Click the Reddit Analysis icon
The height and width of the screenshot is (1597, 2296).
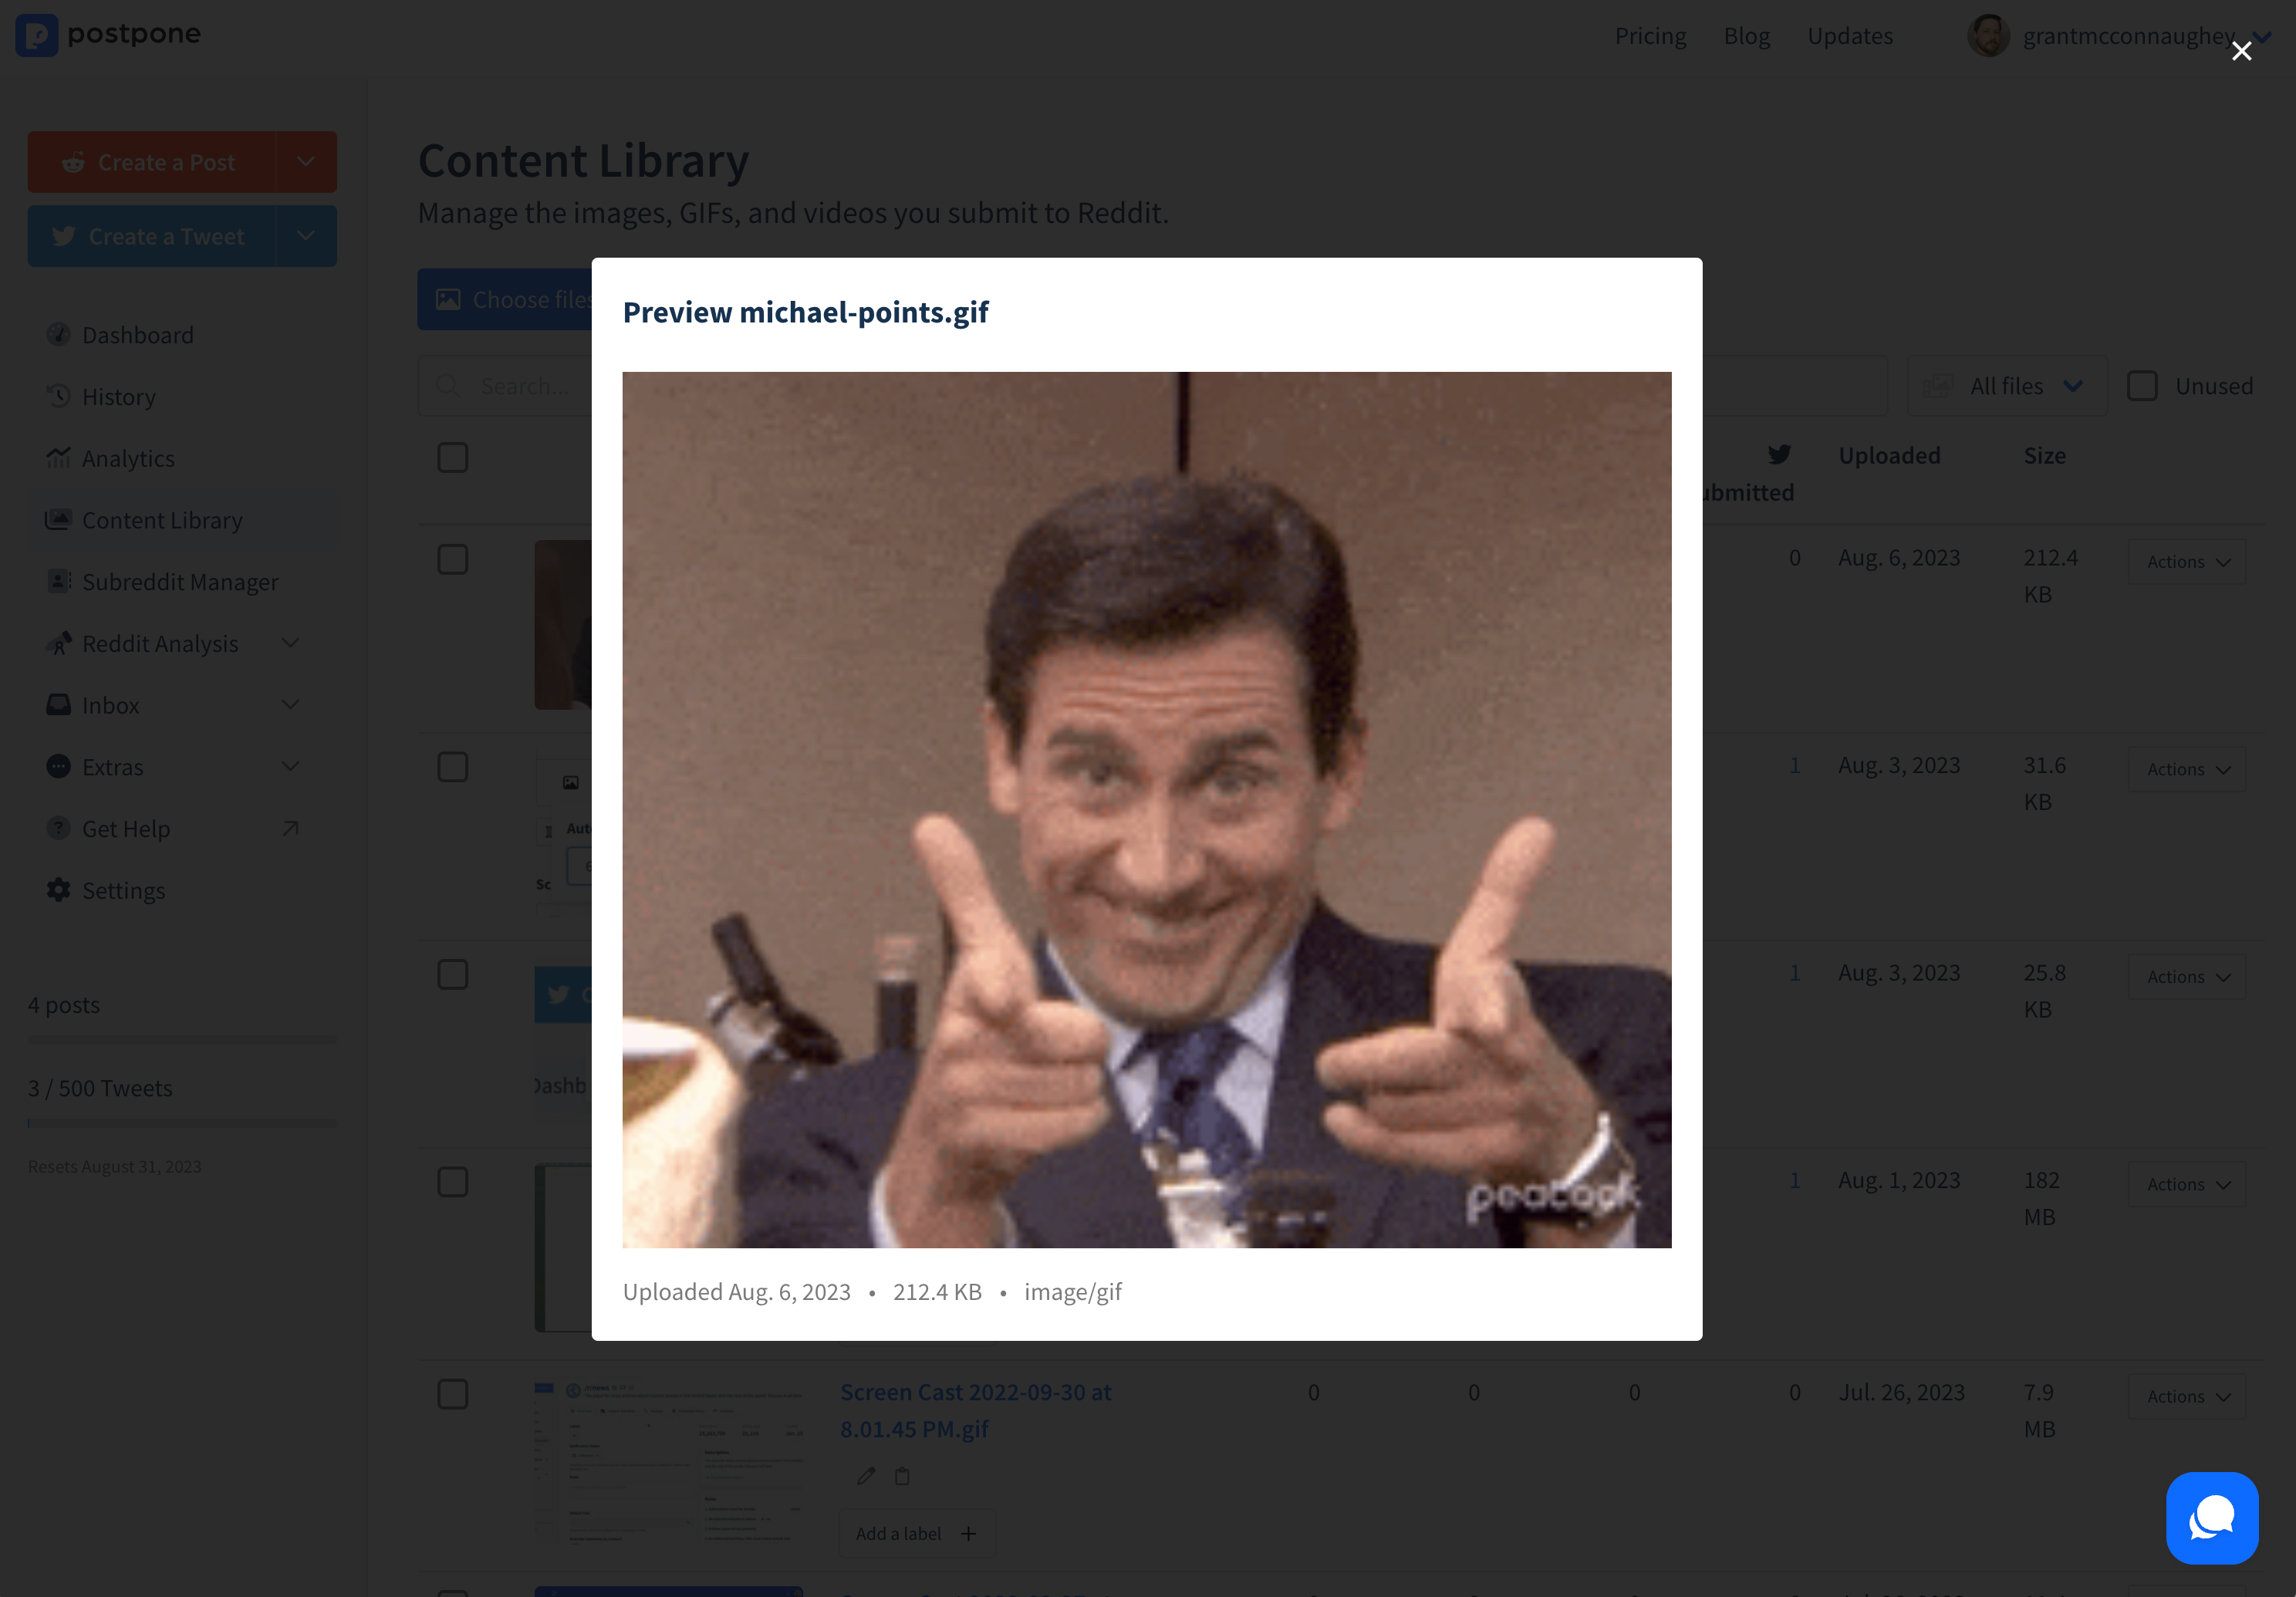59,643
